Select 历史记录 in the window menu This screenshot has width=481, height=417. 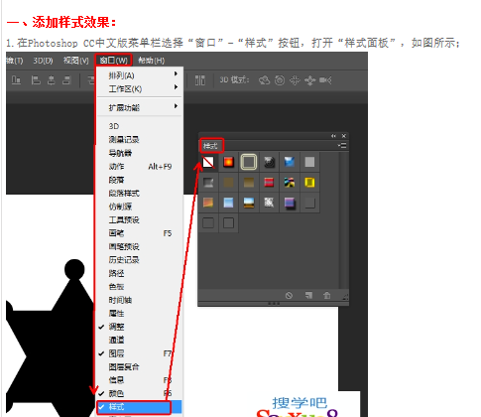[x=139, y=260]
